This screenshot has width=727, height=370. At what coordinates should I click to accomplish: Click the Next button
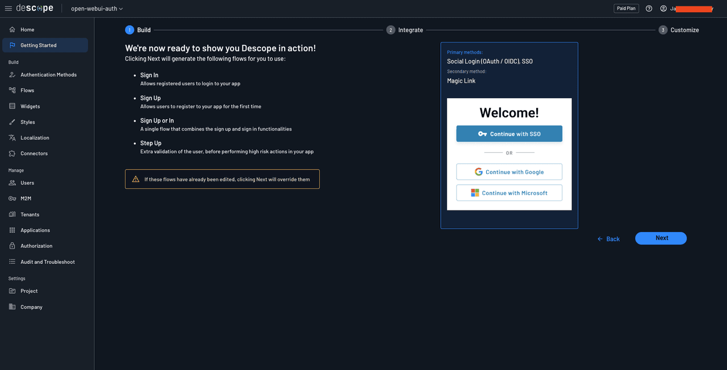pos(661,238)
